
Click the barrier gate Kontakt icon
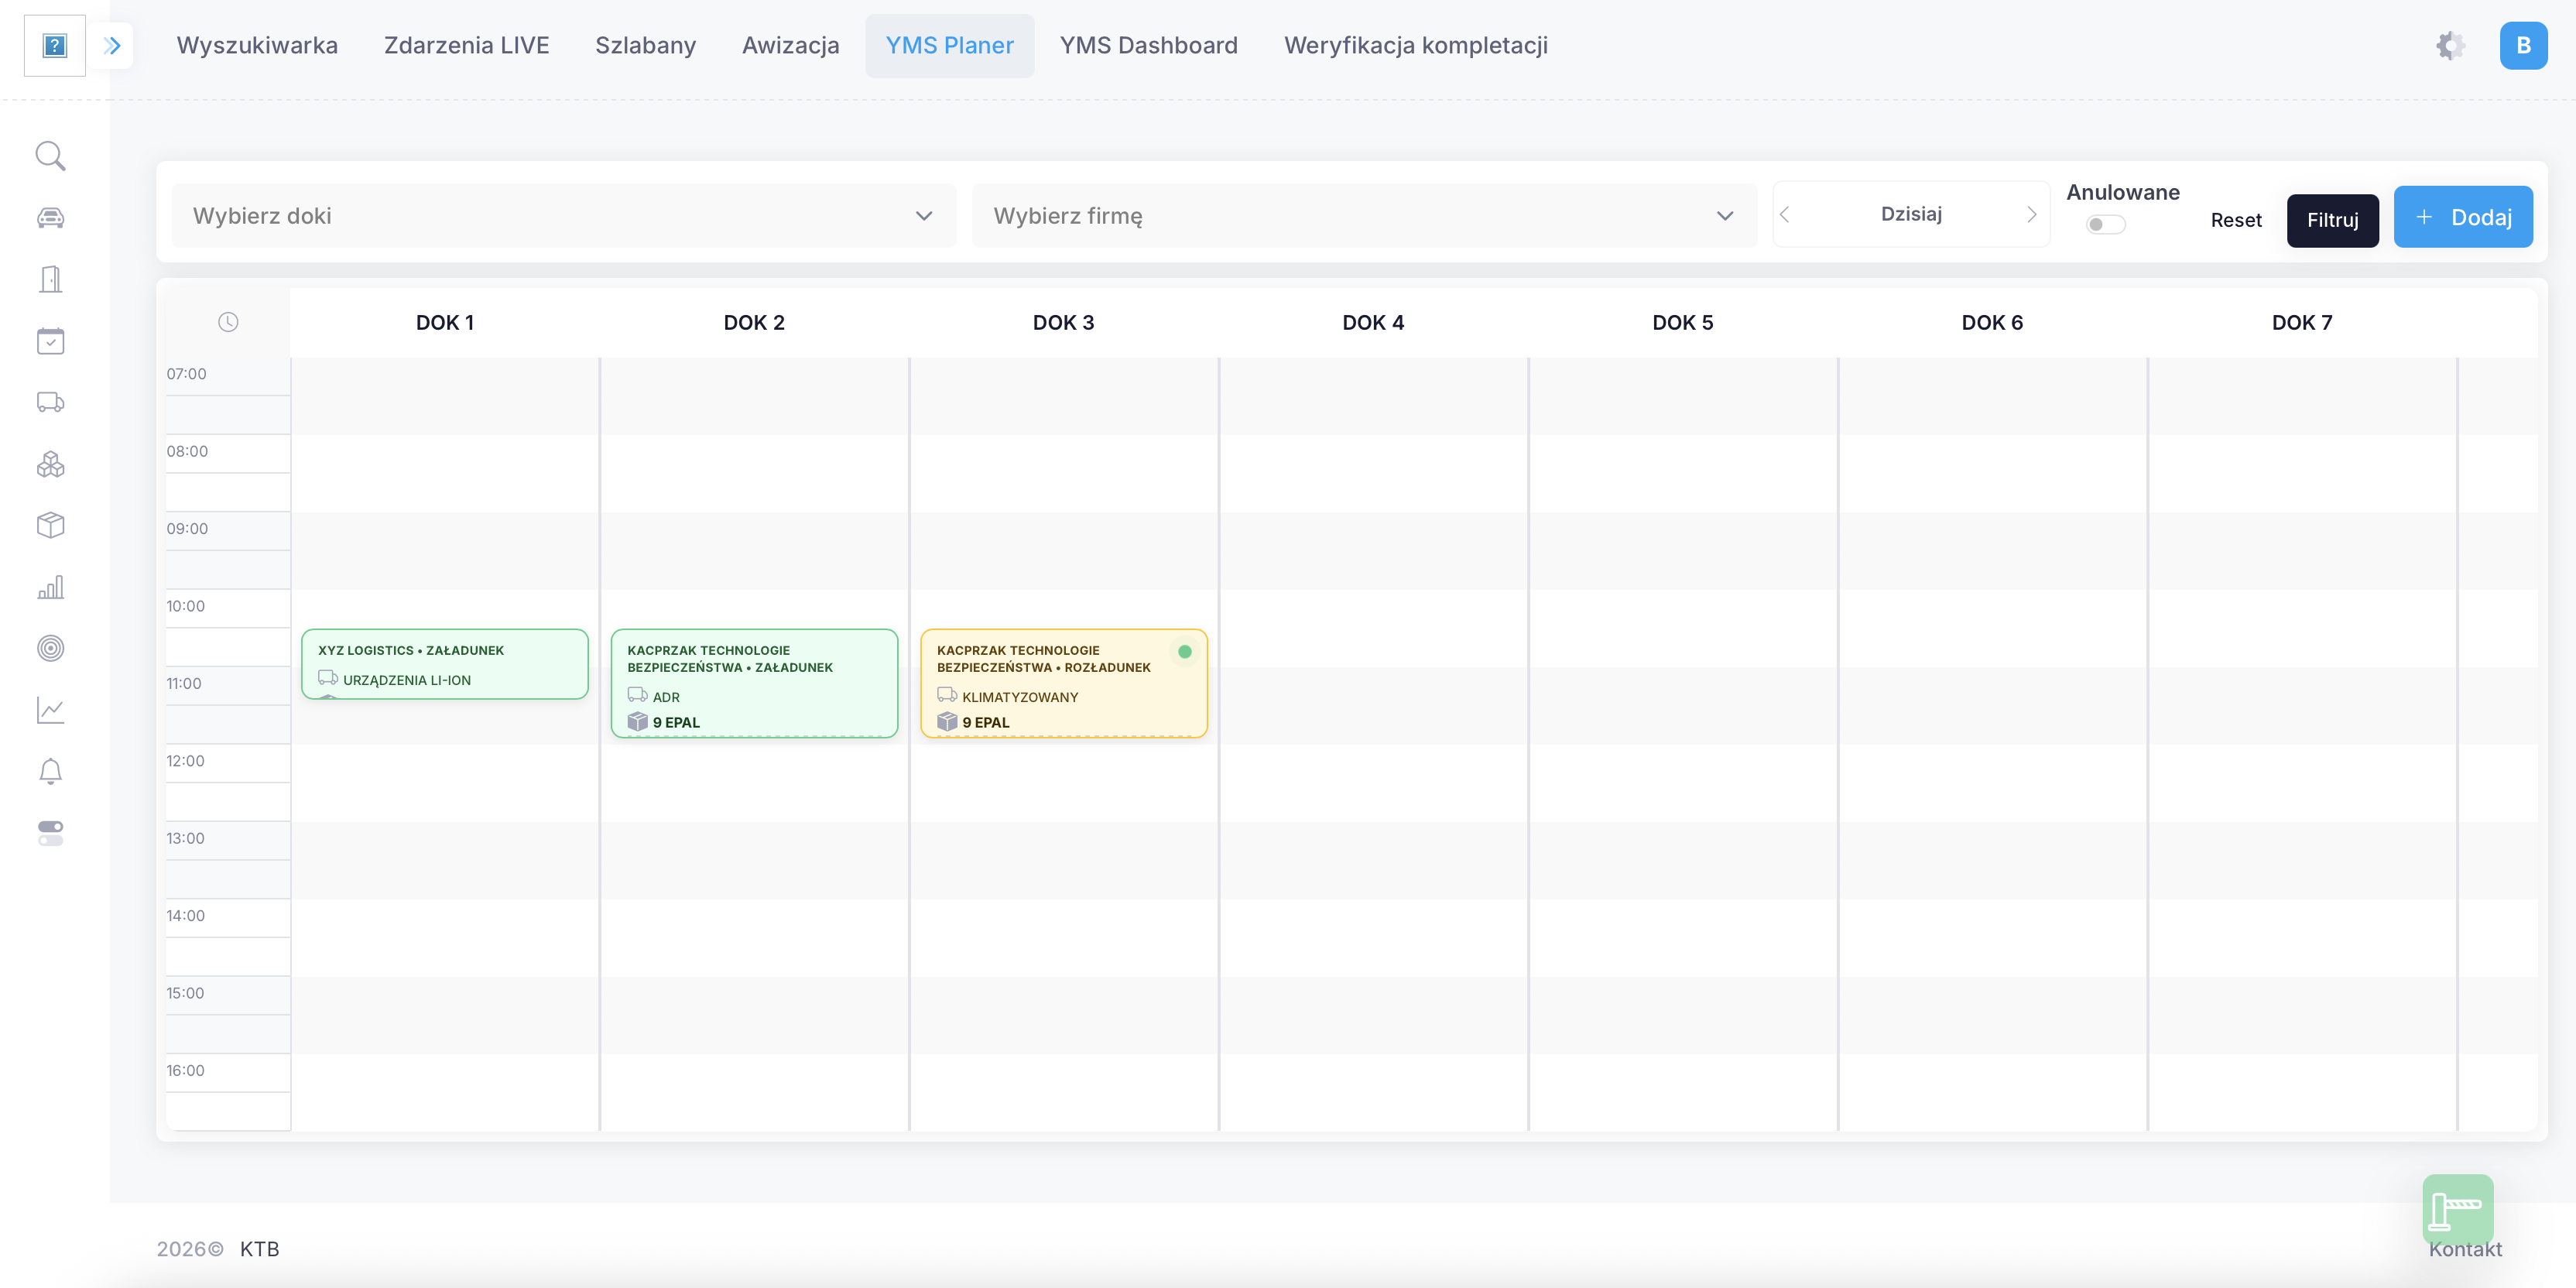tap(2457, 1208)
